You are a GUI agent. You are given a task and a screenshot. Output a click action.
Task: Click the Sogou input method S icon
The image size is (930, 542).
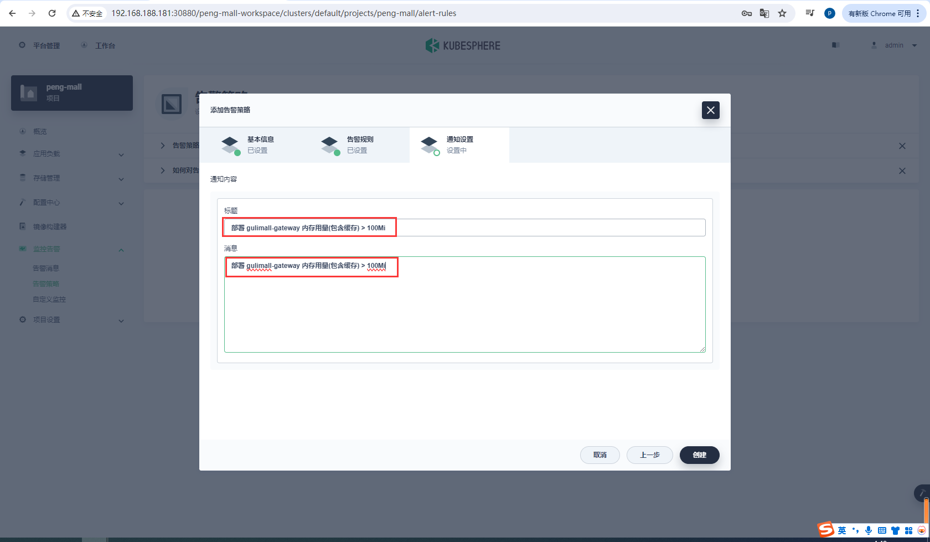[x=826, y=530]
